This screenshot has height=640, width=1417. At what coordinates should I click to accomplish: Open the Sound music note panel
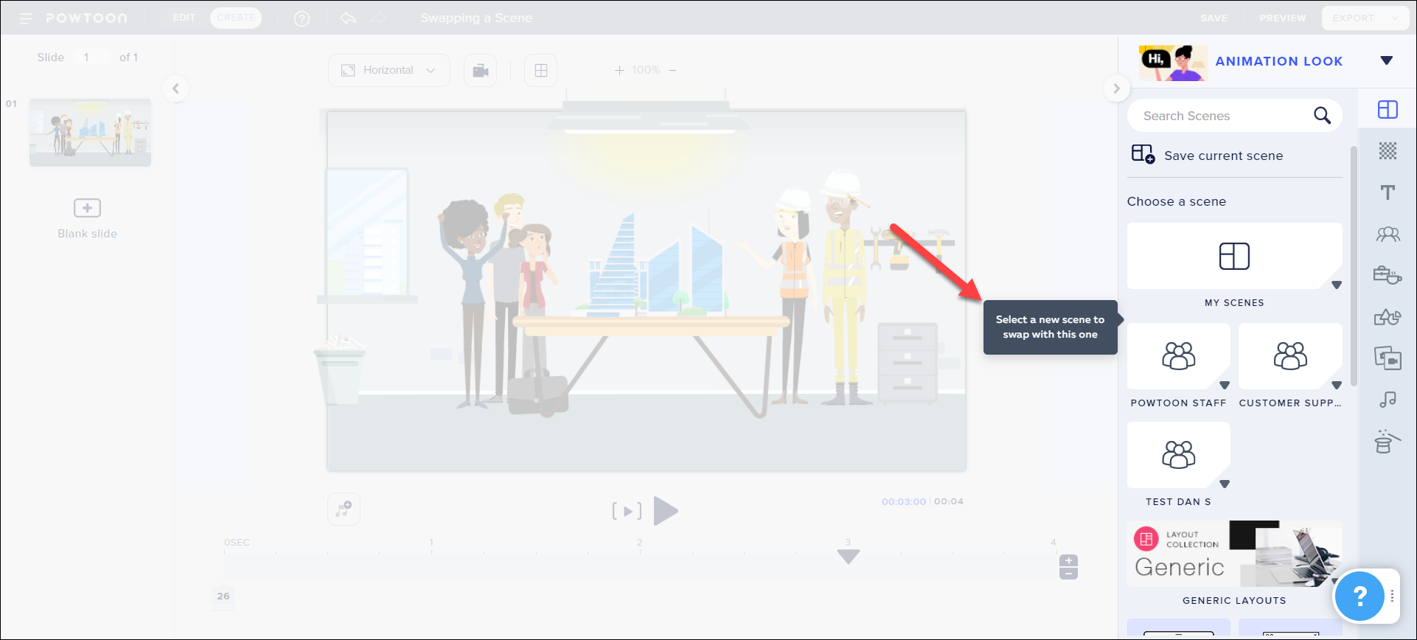[x=1388, y=400]
